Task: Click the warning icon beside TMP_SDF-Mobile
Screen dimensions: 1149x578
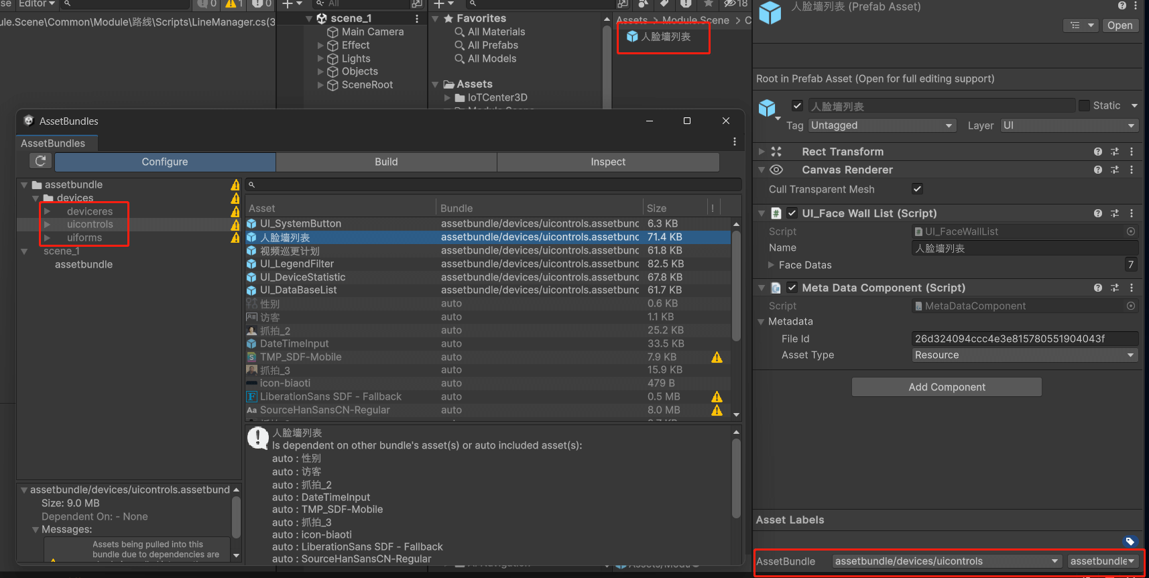Action: 717,357
